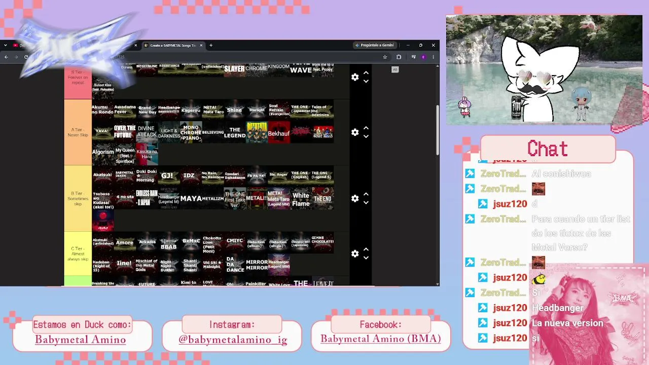This screenshot has height=365, width=649.
Task: Close the BABYMETAL Songs Tier List tab
Action: coord(201,45)
